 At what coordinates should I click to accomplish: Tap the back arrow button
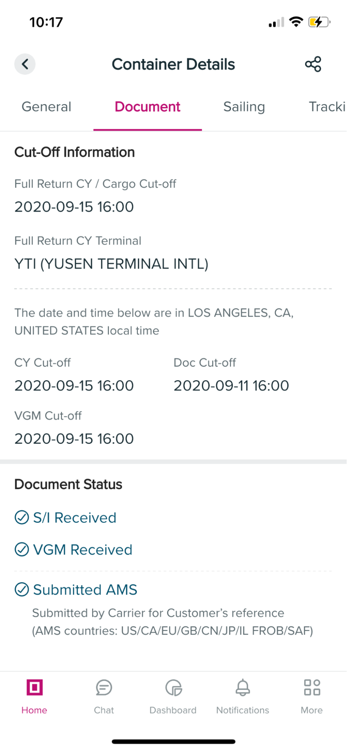25,64
